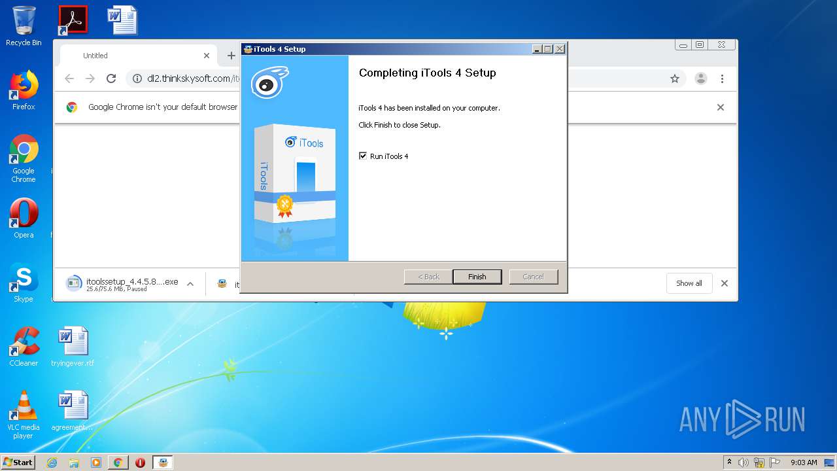Click Chrome back arrow
Image resolution: width=837 pixels, height=471 pixels.
point(69,78)
